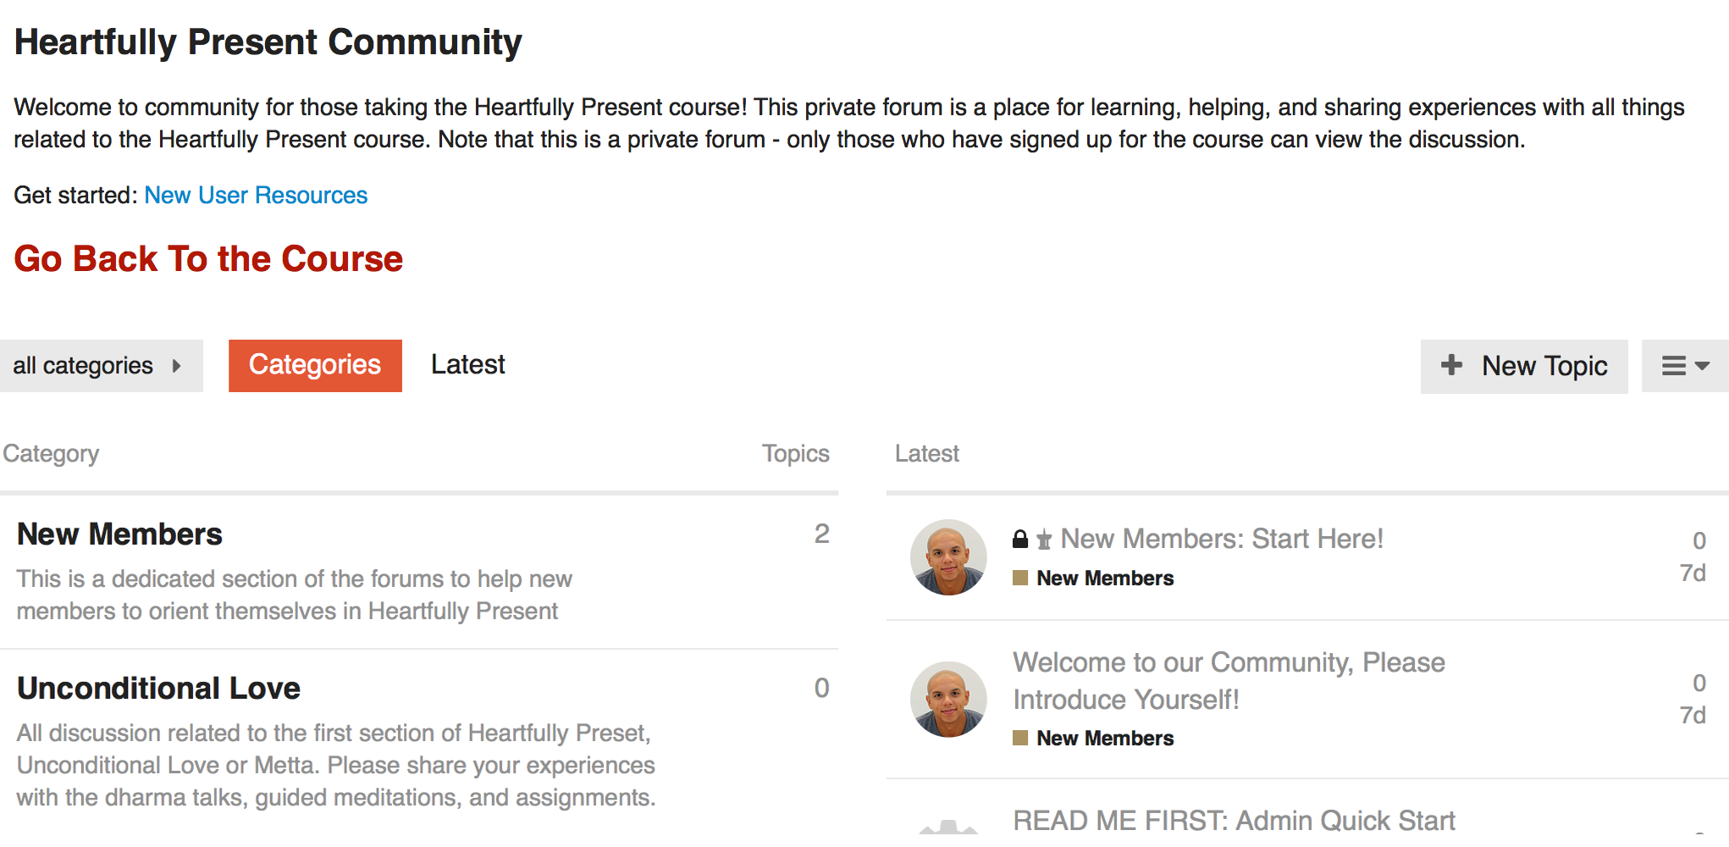The height and width of the screenshot is (847, 1729).
Task: Open the Unconditional Love category
Action: [158, 689]
